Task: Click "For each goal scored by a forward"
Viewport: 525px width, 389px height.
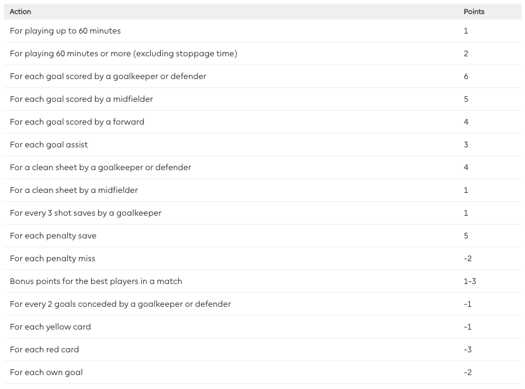Action: click(77, 122)
